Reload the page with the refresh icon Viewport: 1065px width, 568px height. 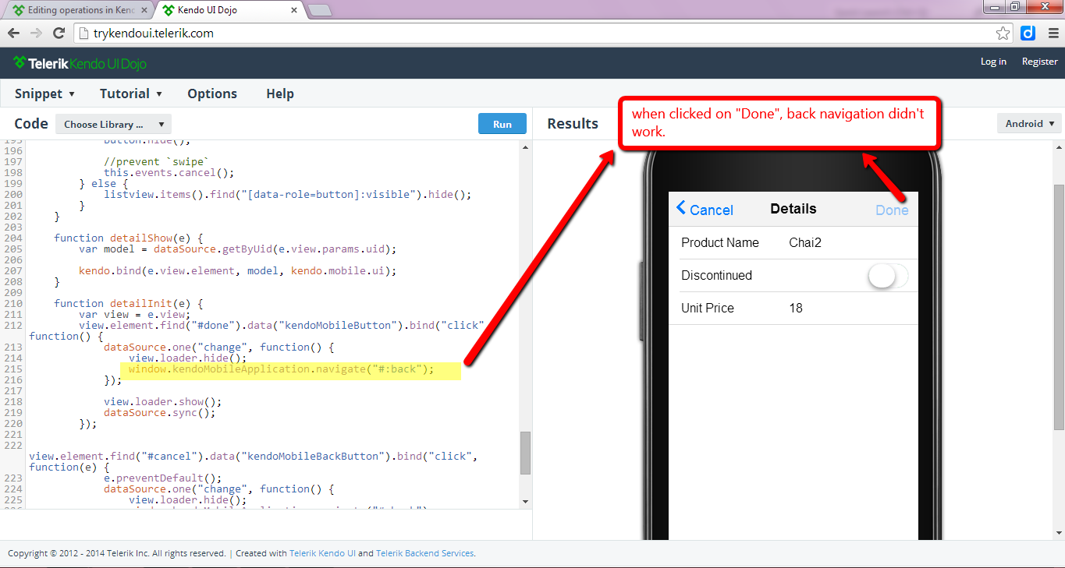pos(59,34)
